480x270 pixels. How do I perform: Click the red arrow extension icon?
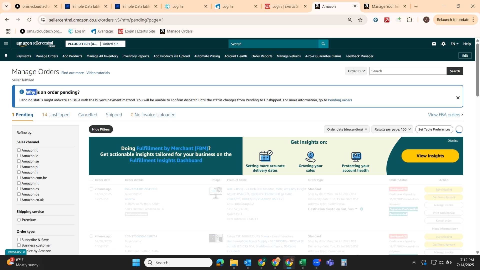pos(387,20)
